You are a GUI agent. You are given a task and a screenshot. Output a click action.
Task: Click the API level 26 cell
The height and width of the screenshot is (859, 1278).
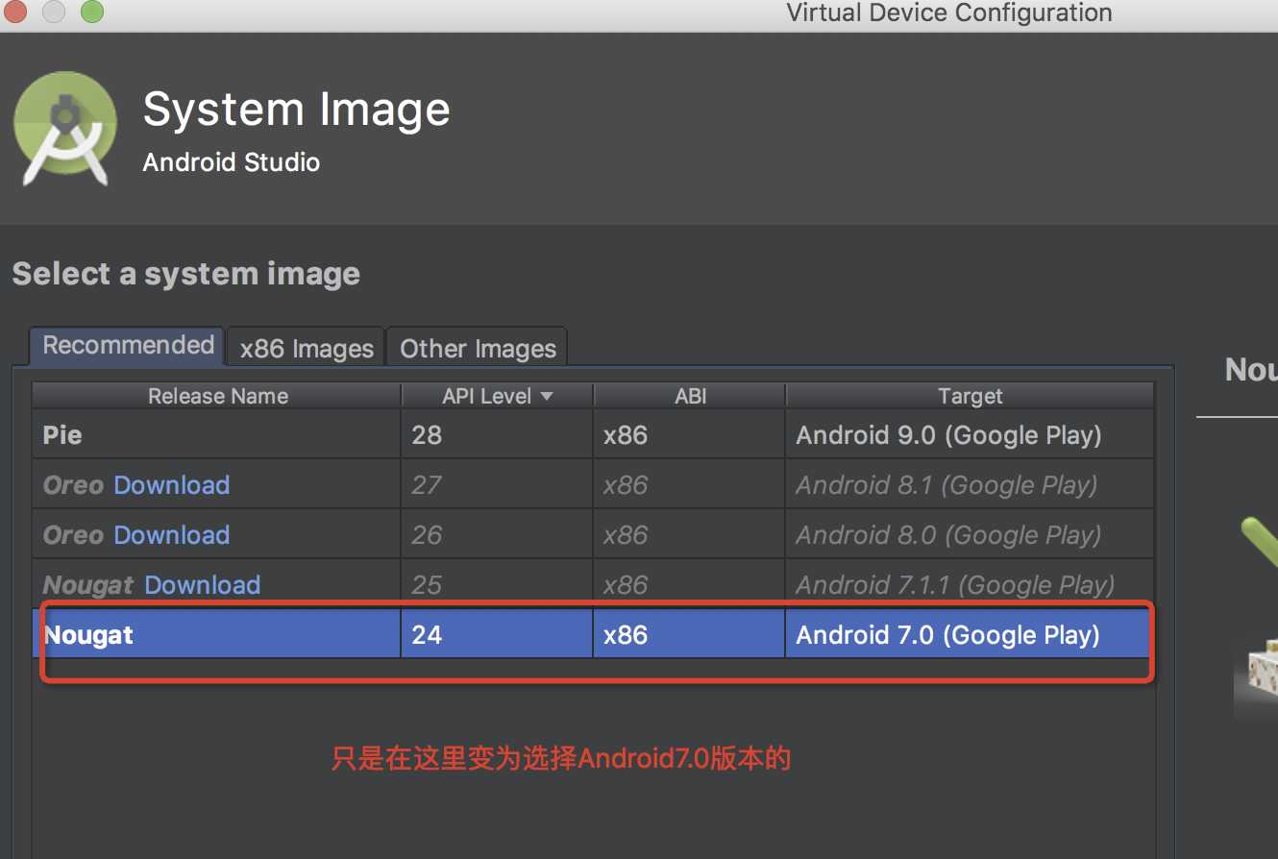point(497,535)
